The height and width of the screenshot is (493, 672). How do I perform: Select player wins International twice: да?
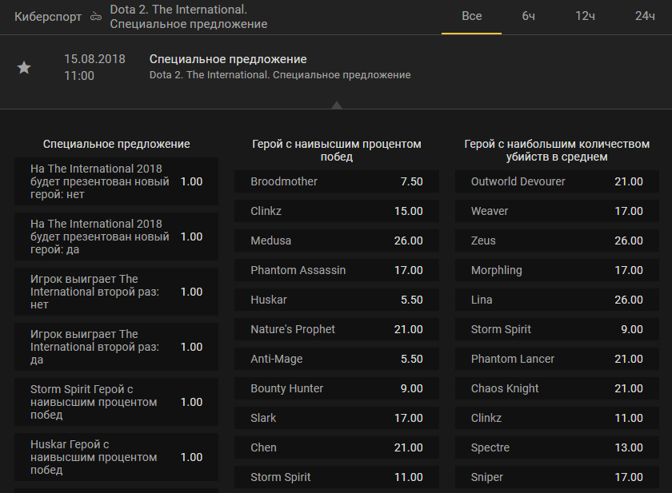tap(116, 347)
